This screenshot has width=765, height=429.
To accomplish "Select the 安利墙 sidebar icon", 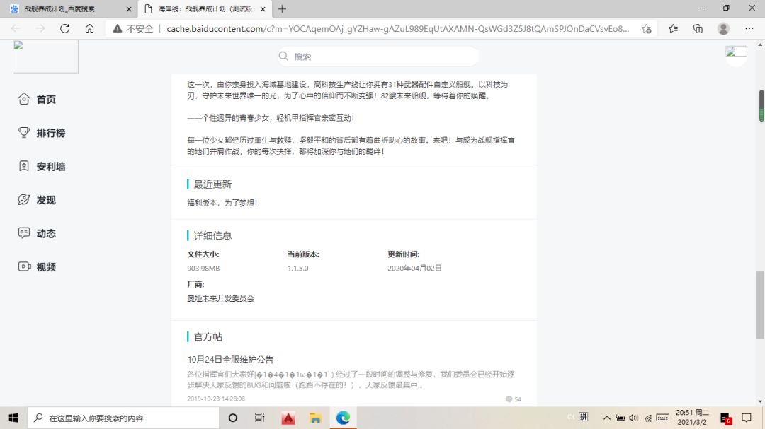I will [x=24, y=167].
